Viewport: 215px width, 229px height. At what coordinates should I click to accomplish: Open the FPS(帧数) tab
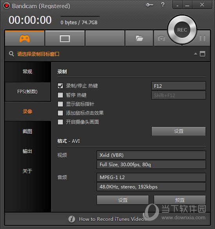[x=28, y=92]
